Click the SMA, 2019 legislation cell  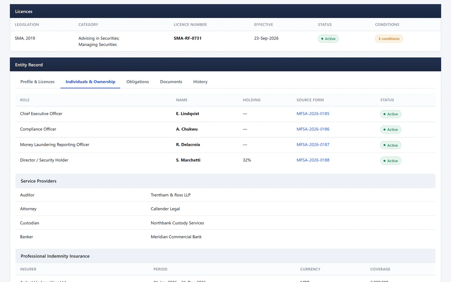25,38
